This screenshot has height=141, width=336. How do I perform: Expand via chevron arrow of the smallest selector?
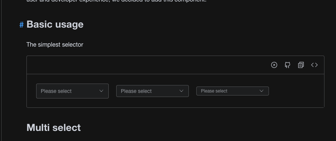tap(261, 91)
